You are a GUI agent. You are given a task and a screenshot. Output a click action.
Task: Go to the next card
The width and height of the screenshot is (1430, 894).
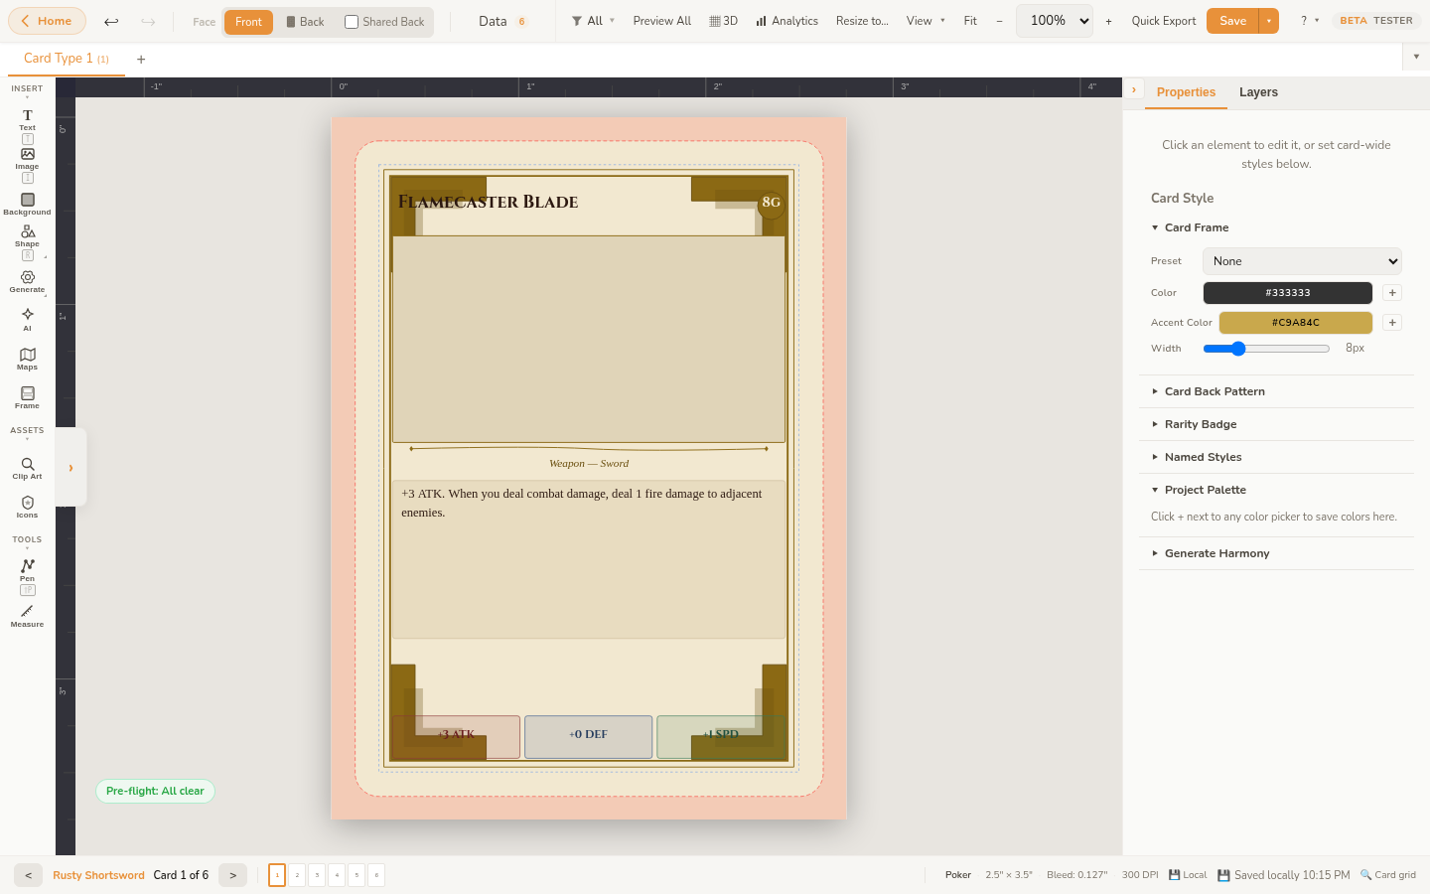[232, 875]
